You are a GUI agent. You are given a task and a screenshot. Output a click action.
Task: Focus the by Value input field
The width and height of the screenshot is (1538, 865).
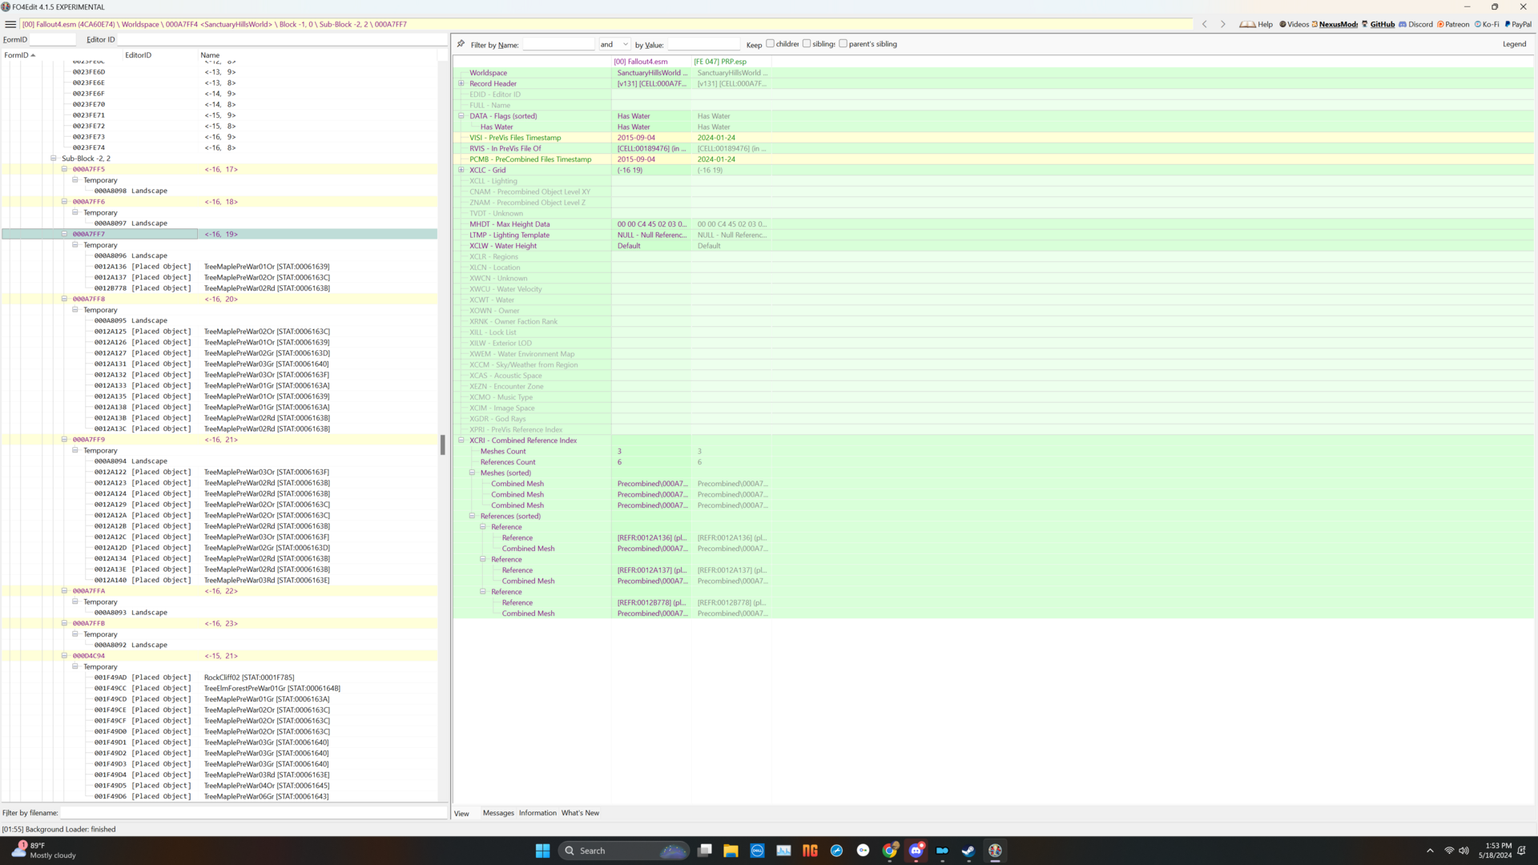(x=704, y=44)
